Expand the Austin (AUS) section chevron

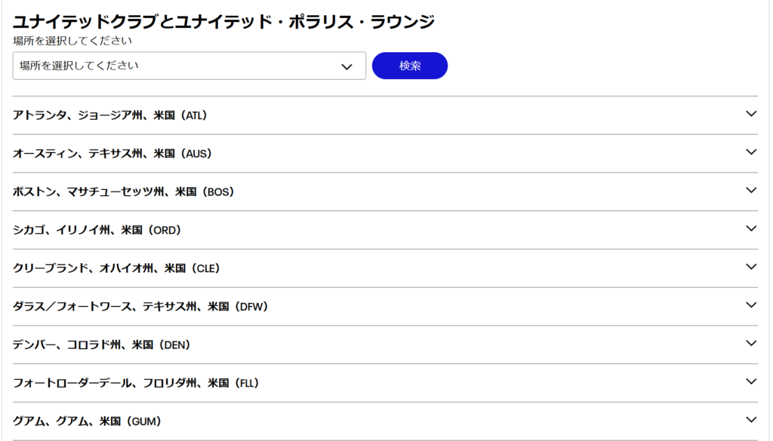750,152
